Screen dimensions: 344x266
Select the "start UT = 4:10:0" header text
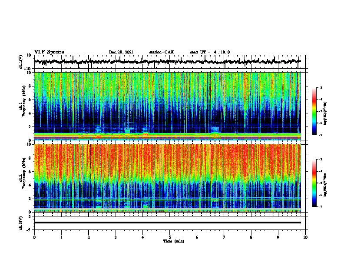[210, 52]
